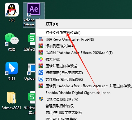The height and width of the screenshot is (120, 132).
Task: Click the 钉钉 label text
Action: point(12,78)
